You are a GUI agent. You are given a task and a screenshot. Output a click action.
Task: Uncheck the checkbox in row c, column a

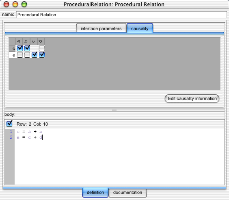click(x=20, y=48)
